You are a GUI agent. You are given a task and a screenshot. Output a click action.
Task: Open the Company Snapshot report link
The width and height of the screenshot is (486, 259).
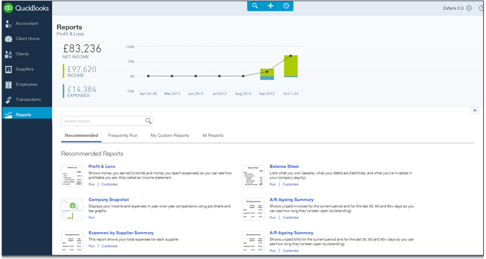tap(108, 199)
